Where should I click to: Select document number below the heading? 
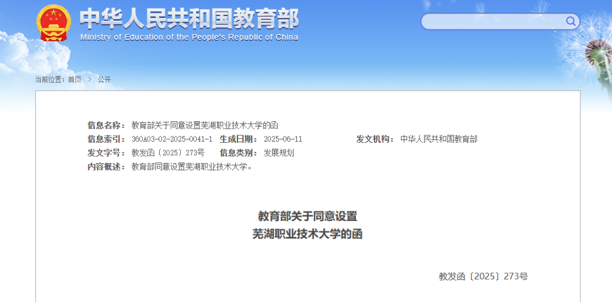pyautogui.click(x=483, y=277)
